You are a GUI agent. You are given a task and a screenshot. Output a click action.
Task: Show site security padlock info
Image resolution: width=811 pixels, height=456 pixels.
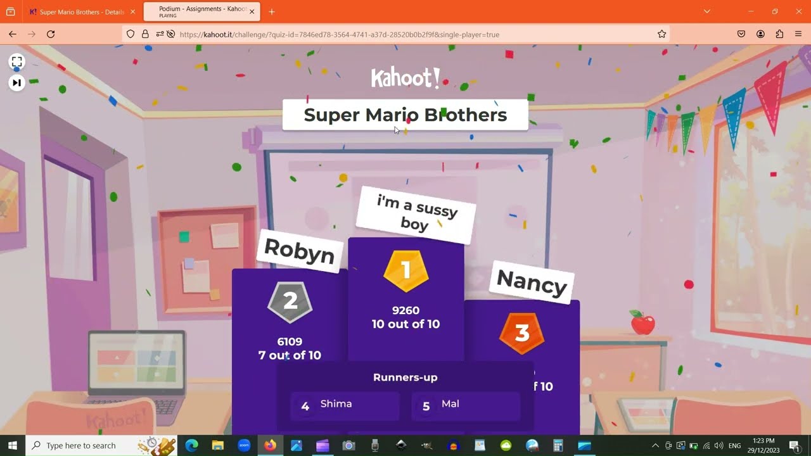pos(145,34)
